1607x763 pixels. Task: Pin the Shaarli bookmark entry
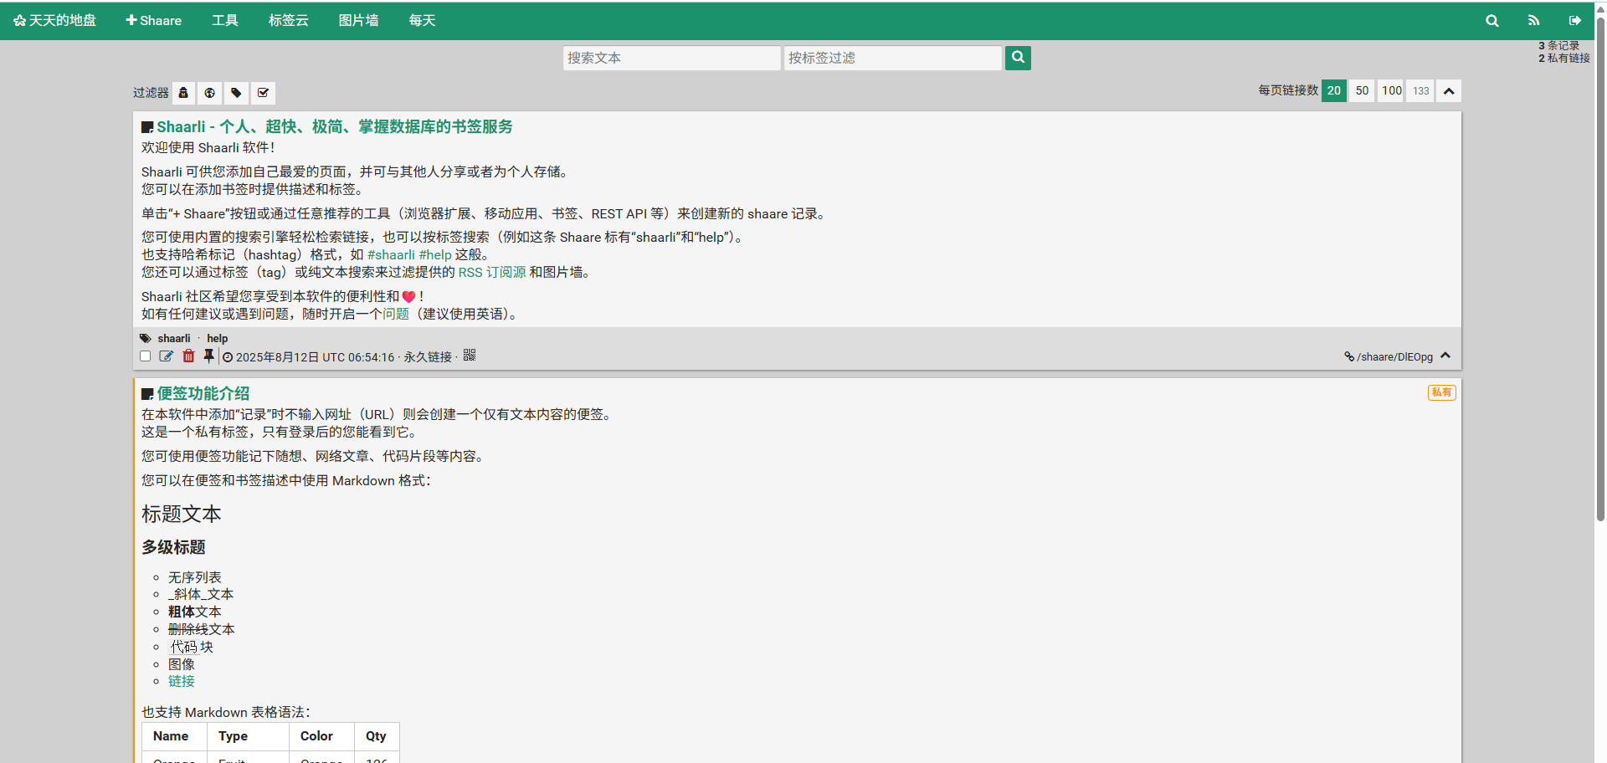208,356
